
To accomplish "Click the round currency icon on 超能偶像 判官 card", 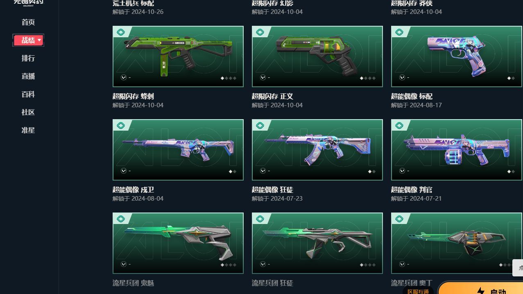I will coord(402,171).
